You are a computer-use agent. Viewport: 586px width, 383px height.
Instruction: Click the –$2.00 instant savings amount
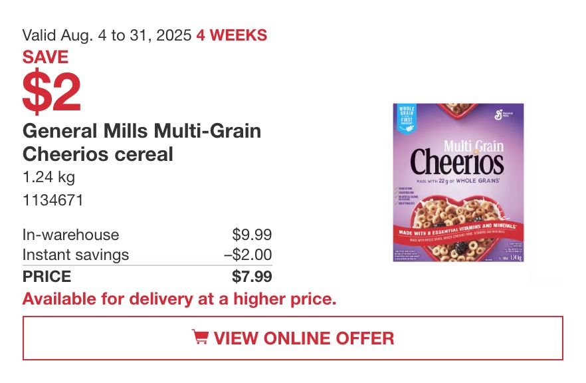click(x=248, y=255)
